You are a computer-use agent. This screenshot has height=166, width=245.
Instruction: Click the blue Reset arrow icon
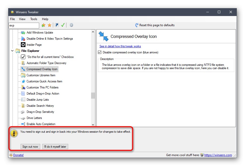[137, 25]
